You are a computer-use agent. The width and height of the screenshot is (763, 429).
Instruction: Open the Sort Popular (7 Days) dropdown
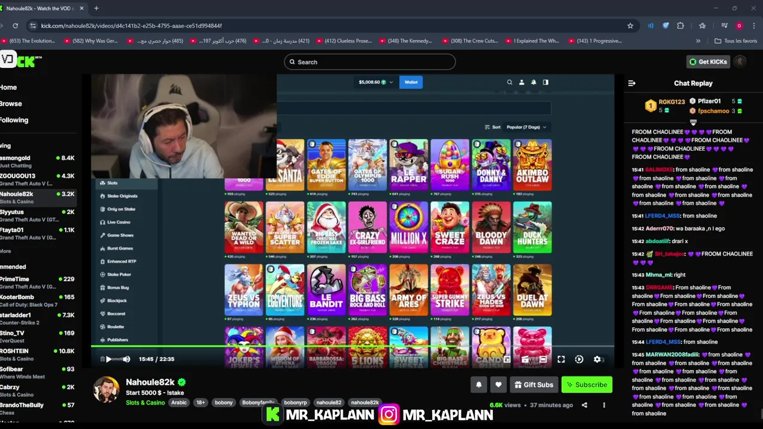pos(526,127)
